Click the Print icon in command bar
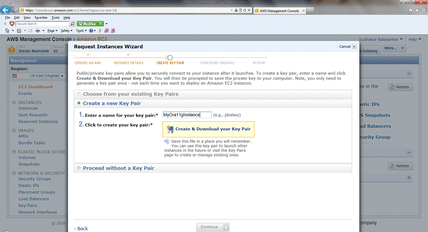 (x=38, y=31)
